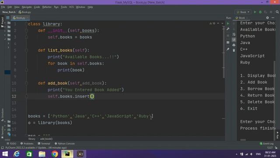Viewport: 280px width, 158px height.
Task: Click the volume icon in system tray
Action: (252, 154)
